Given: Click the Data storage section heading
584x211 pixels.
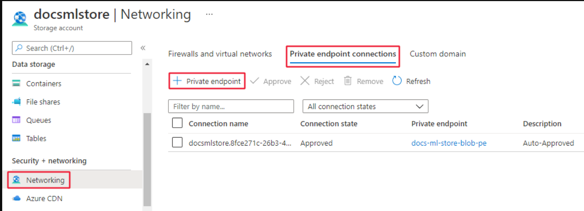Looking at the screenshot, I should click(33, 64).
